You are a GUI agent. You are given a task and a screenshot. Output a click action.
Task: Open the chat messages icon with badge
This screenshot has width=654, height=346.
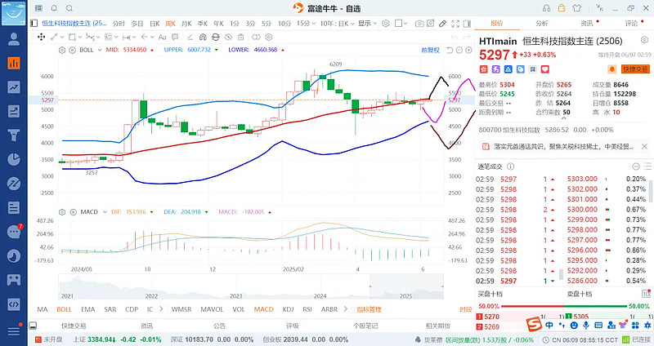coord(14,232)
